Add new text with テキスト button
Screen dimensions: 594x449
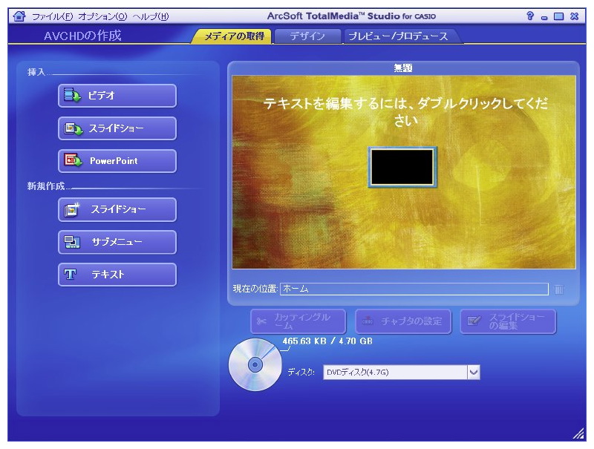(117, 275)
